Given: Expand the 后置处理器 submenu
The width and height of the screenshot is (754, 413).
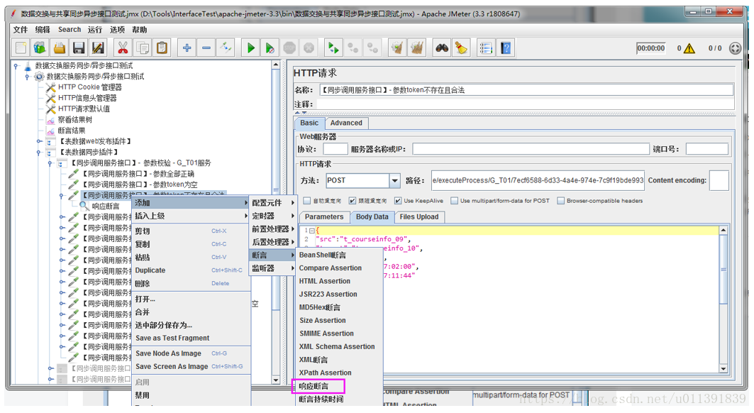Looking at the screenshot, I should 272,242.
